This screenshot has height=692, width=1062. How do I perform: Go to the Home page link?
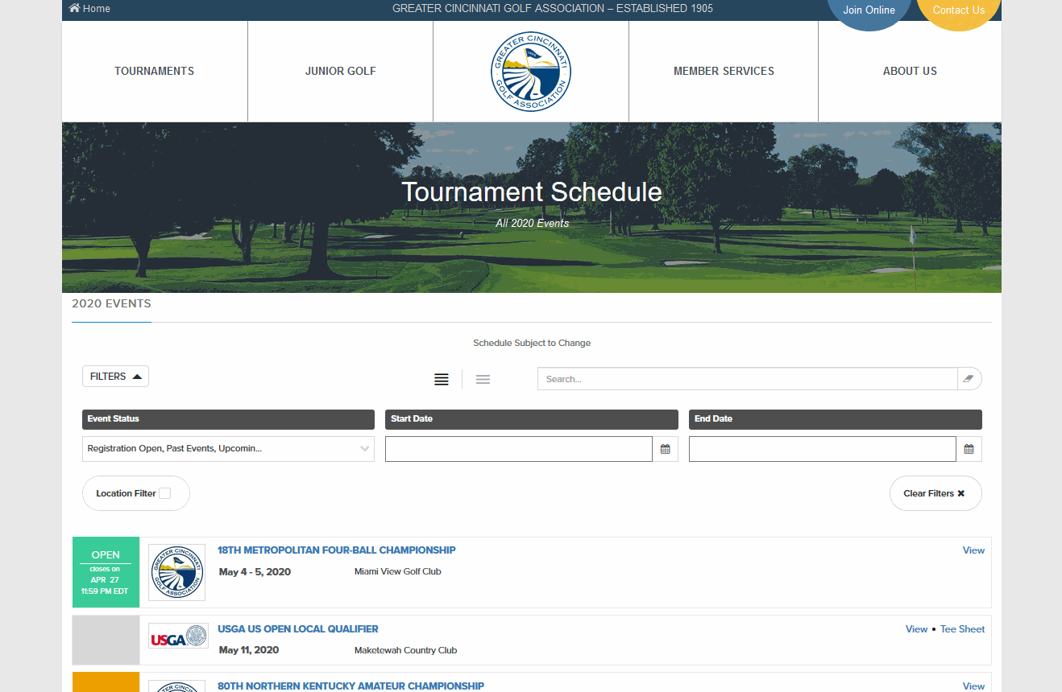point(89,9)
